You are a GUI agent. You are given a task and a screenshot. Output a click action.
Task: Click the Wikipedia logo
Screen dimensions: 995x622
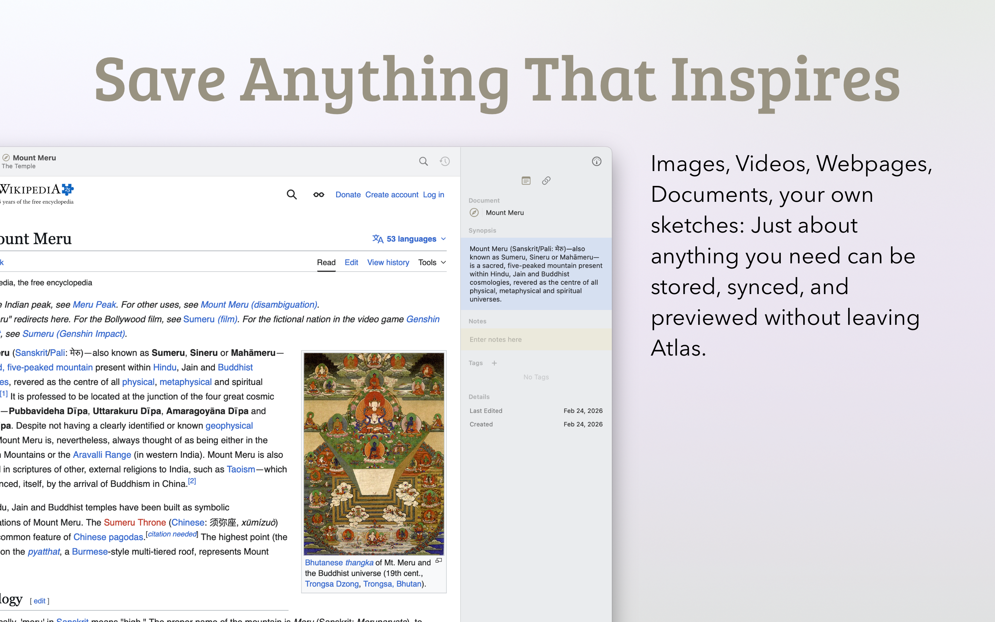37,194
